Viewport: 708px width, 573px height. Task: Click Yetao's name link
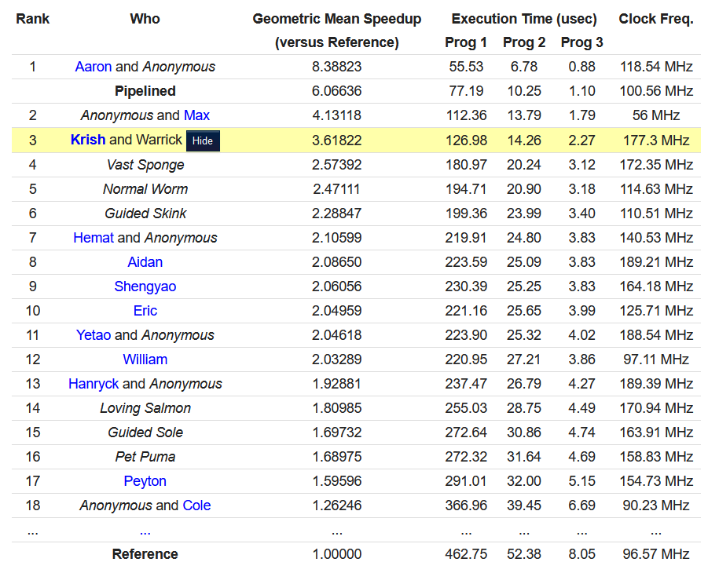tap(94, 334)
